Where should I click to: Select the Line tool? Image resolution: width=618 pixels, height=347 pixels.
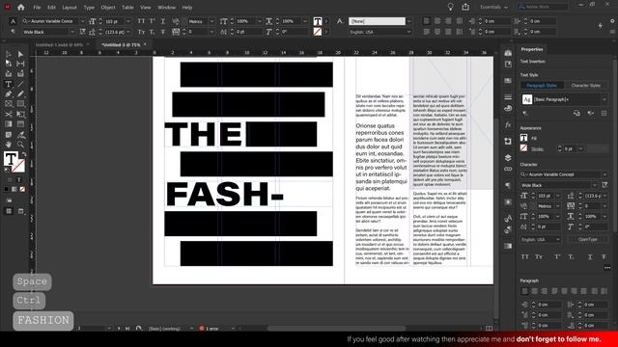coord(20,84)
